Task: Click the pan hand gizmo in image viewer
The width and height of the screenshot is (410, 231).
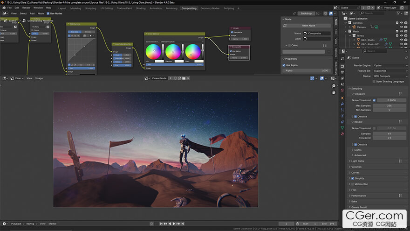Action: click(x=334, y=92)
